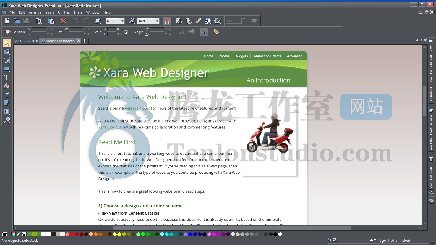436x245 pixels.
Task: Open the File menu
Action: click(x=12, y=12)
